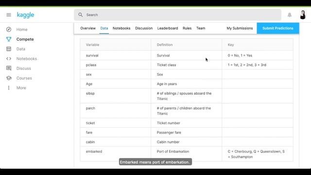This screenshot has width=311, height=175.
Task: Click the Data table icon in sidebar
Action: pos(9,49)
